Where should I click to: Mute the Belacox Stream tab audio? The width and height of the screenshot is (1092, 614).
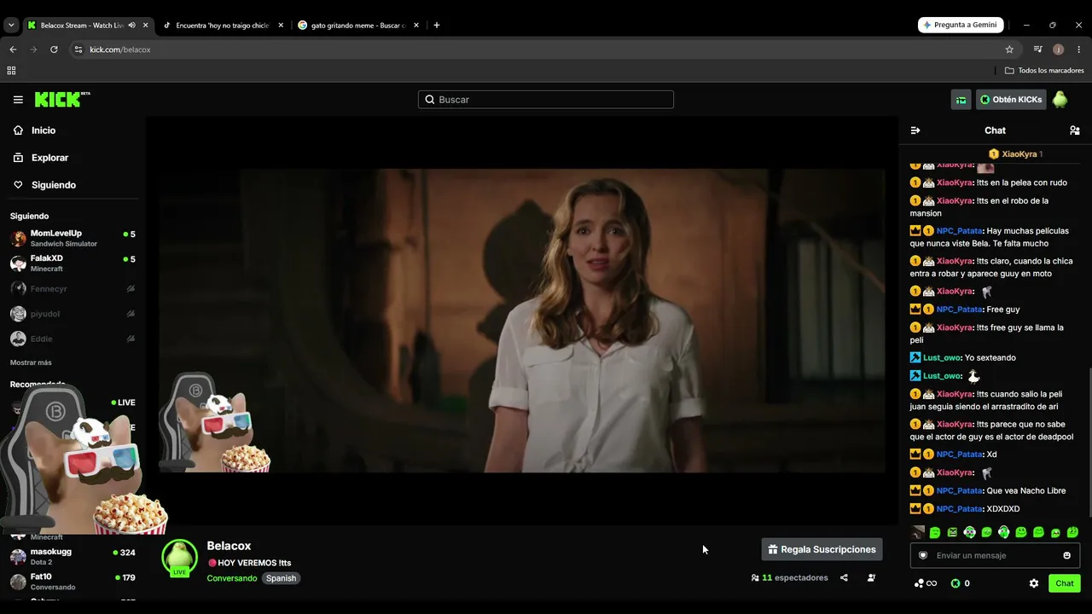[131, 26]
